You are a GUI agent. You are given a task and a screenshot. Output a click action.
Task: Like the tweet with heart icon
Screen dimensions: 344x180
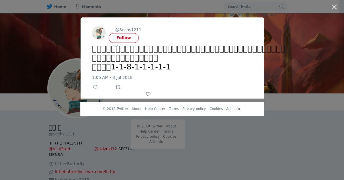point(148,94)
